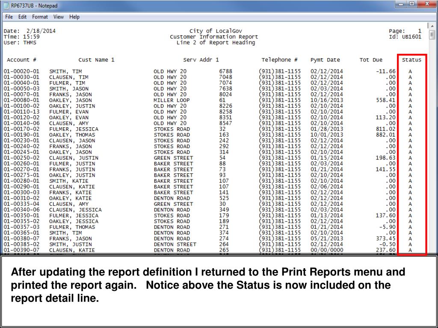Click account number 01-00335-04
The width and height of the screenshot is (438, 328).
click(x=21, y=204)
